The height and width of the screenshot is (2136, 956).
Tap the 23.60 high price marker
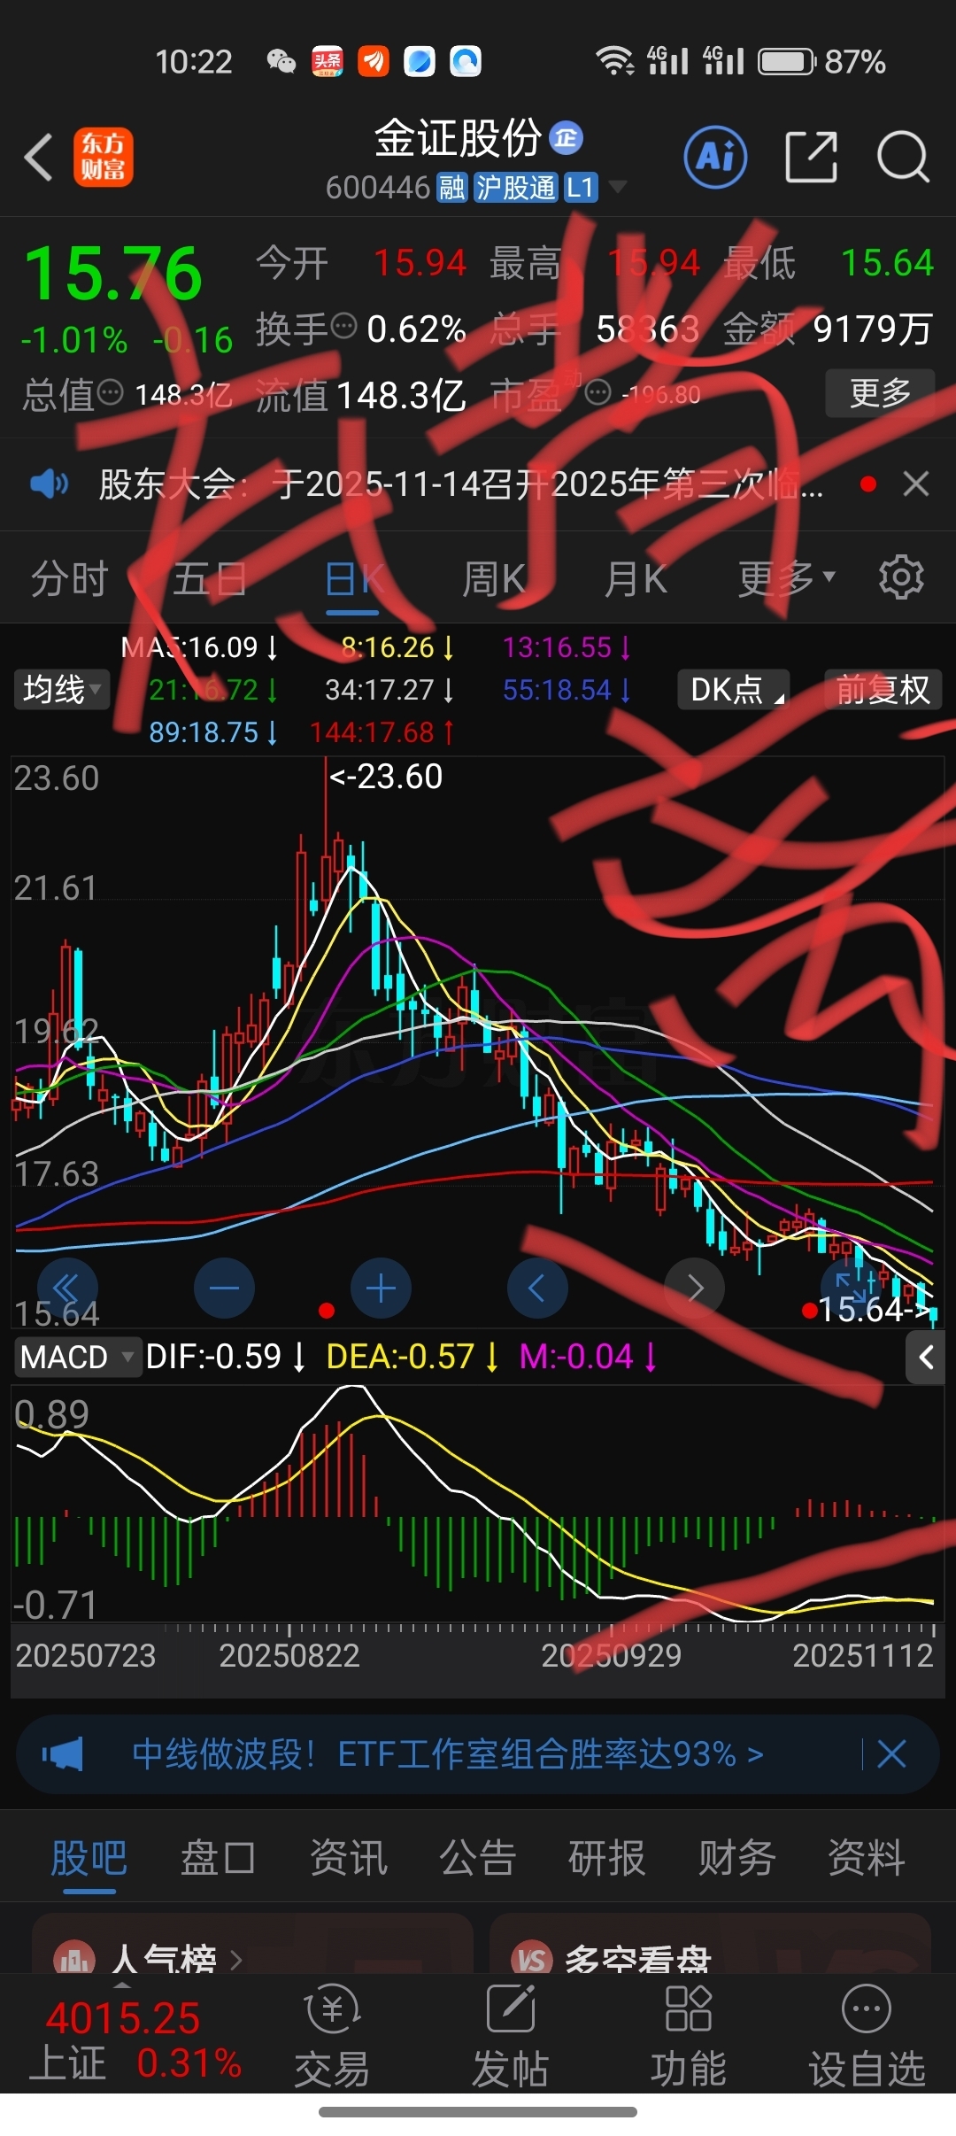(385, 777)
